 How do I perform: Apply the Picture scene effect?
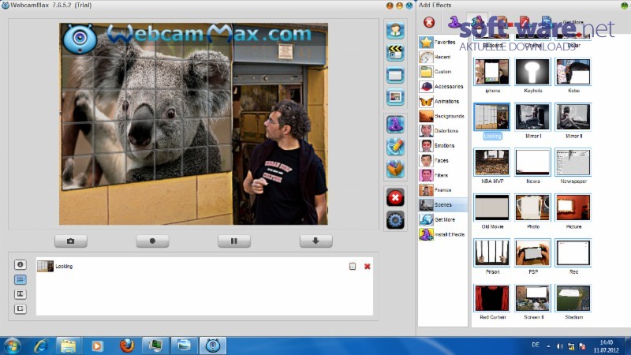[573, 207]
